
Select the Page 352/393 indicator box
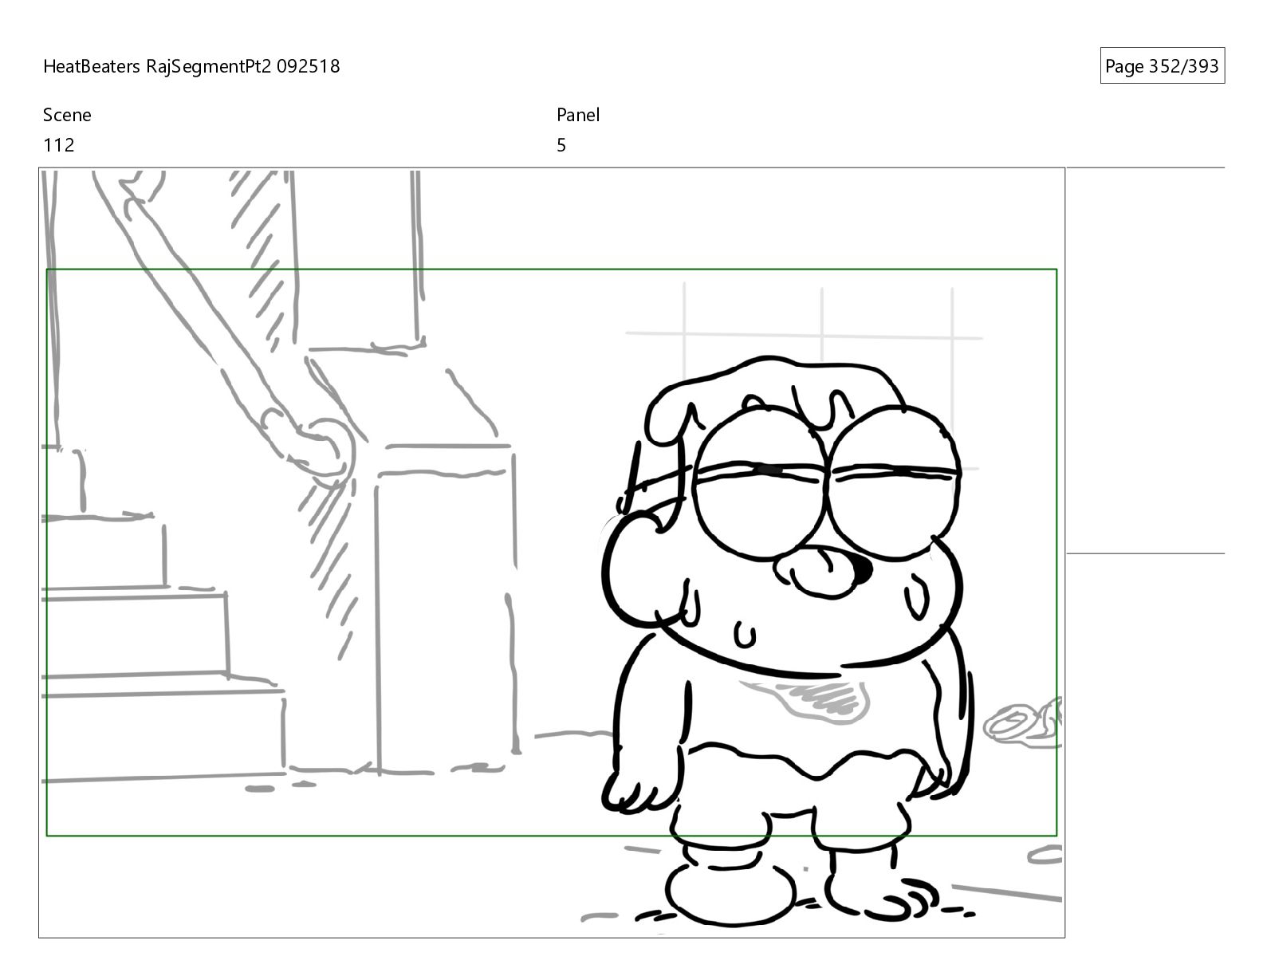click(x=1162, y=66)
